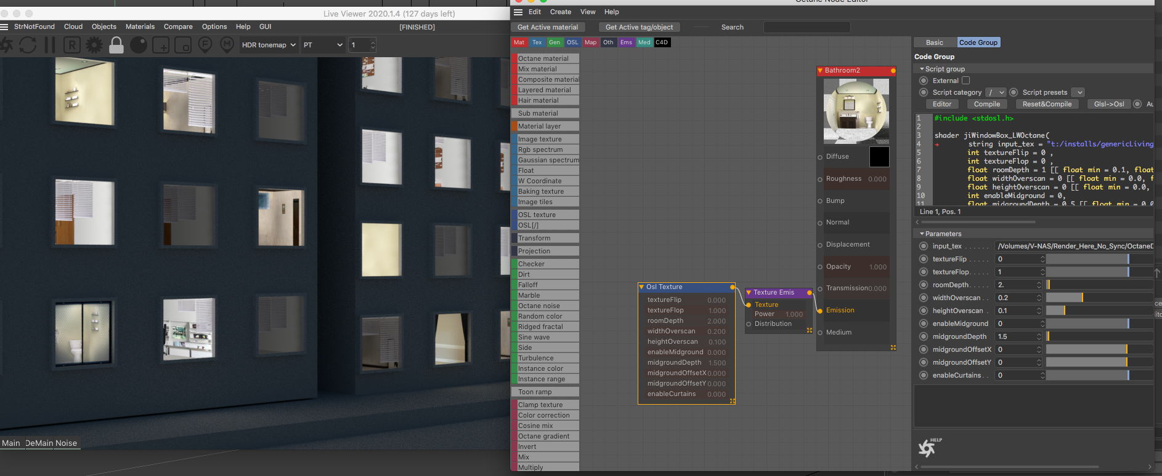The height and width of the screenshot is (476, 1162).
Task: Collapse the Script group section
Action: tap(922, 69)
